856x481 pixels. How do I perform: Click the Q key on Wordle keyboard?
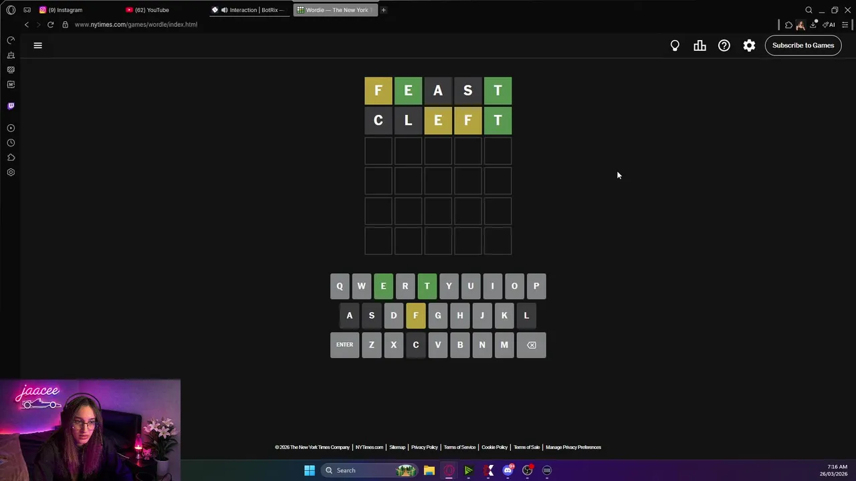pyautogui.click(x=339, y=286)
